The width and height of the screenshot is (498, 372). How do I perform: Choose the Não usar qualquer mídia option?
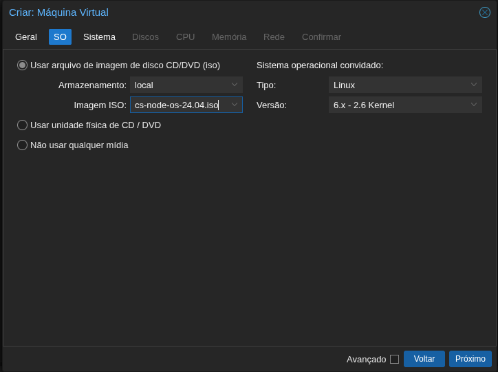(22, 145)
